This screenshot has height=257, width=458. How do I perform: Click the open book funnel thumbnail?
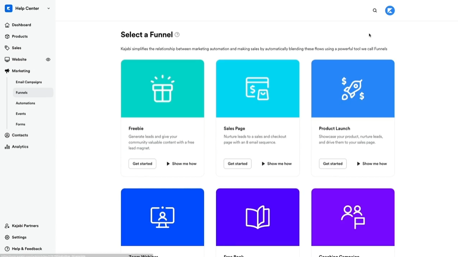257,217
